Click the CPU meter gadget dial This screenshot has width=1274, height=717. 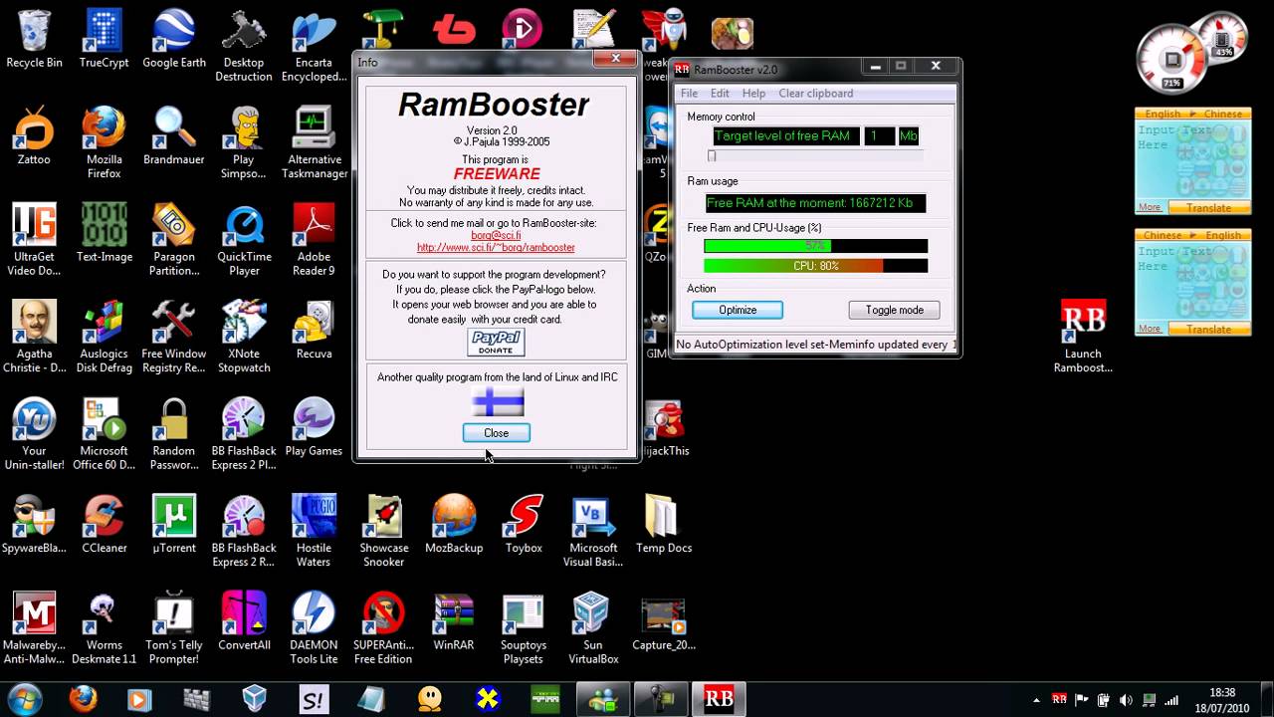tap(1171, 58)
